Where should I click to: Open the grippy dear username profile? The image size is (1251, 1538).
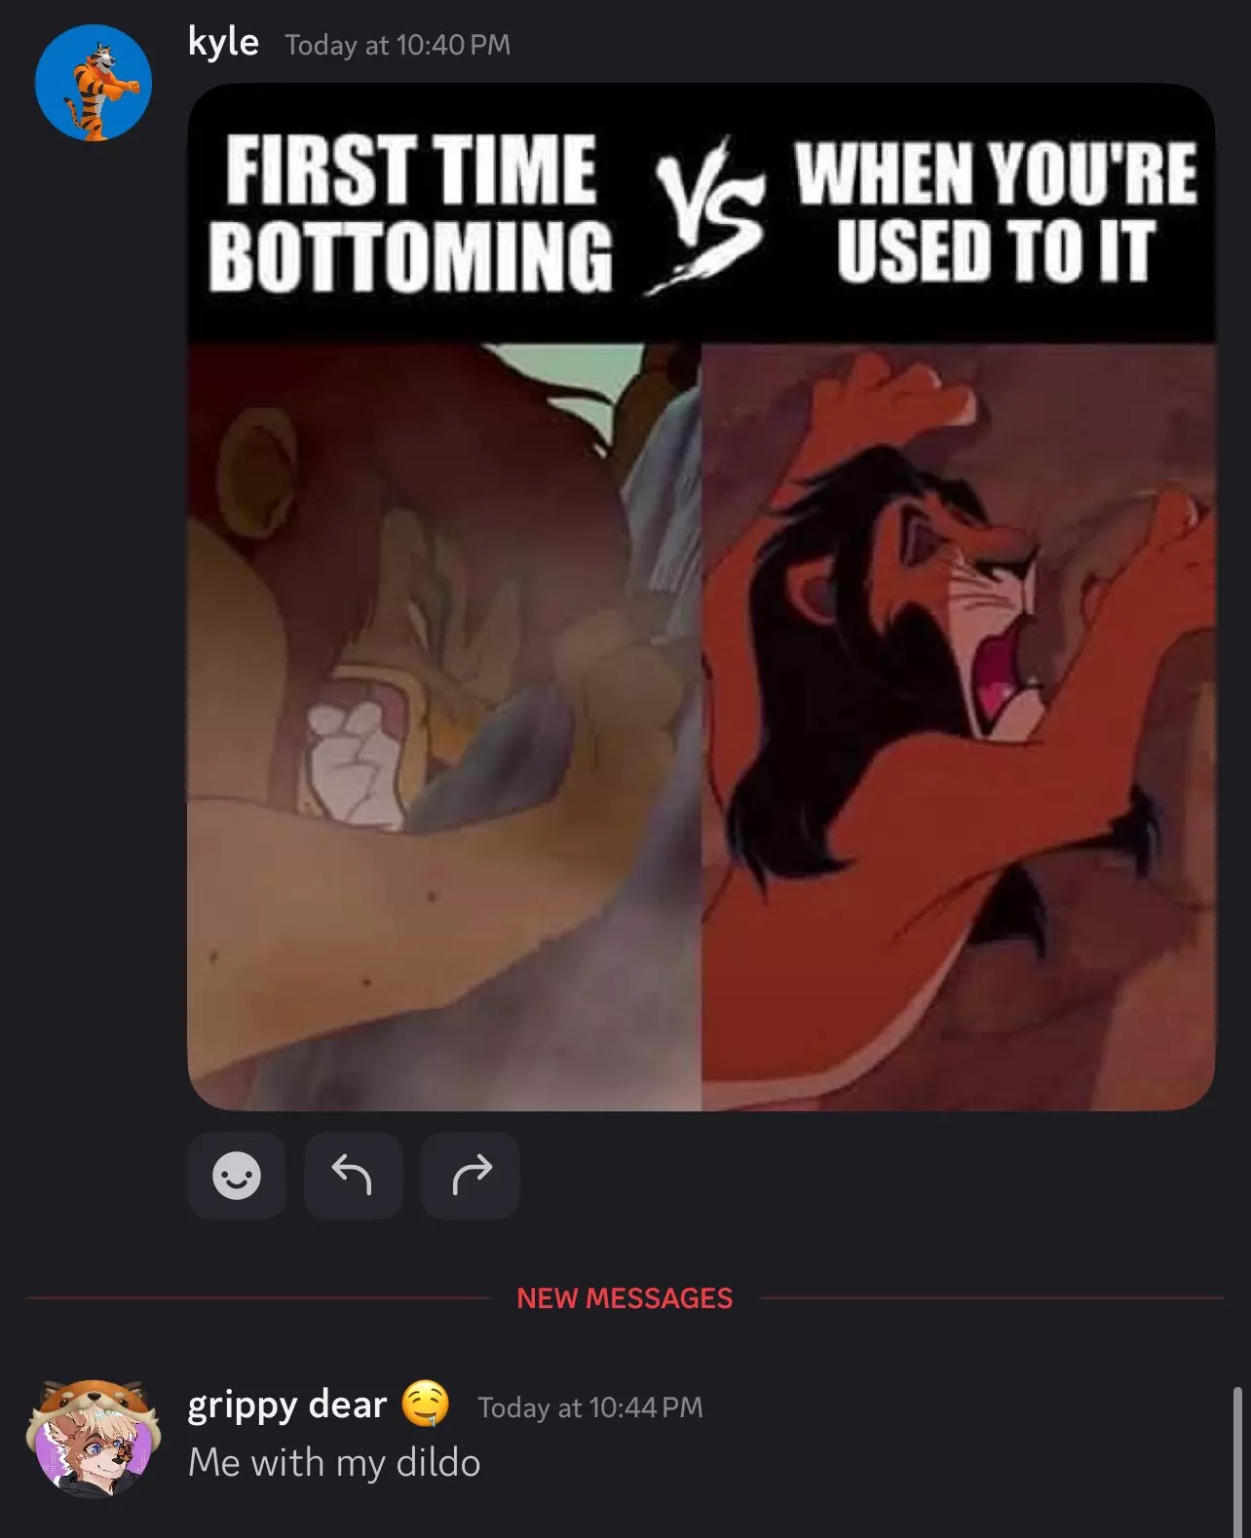[x=287, y=1405]
